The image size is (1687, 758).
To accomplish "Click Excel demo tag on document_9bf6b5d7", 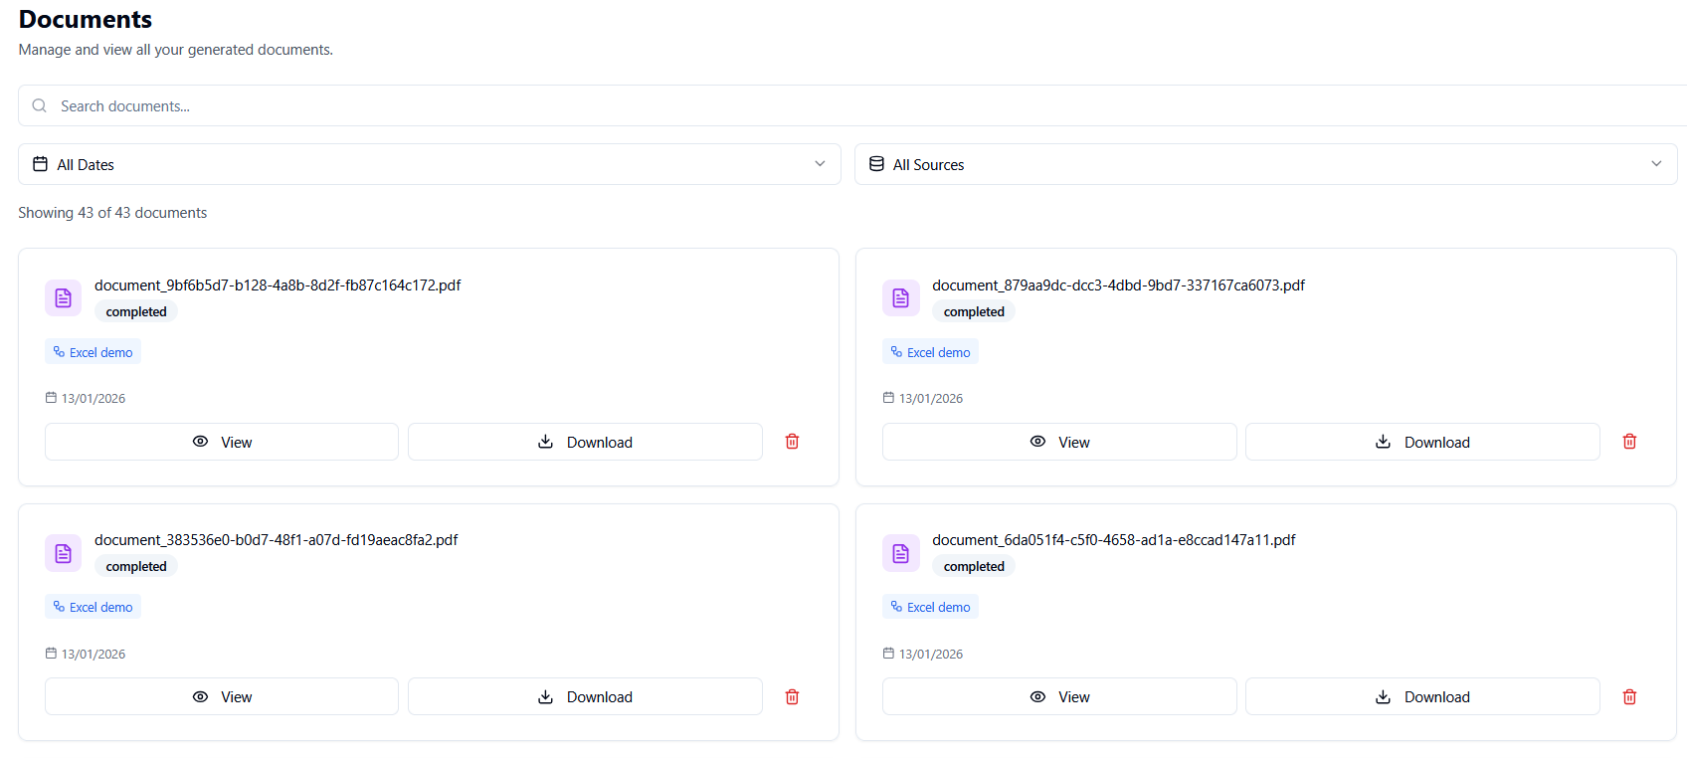I will [x=94, y=352].
